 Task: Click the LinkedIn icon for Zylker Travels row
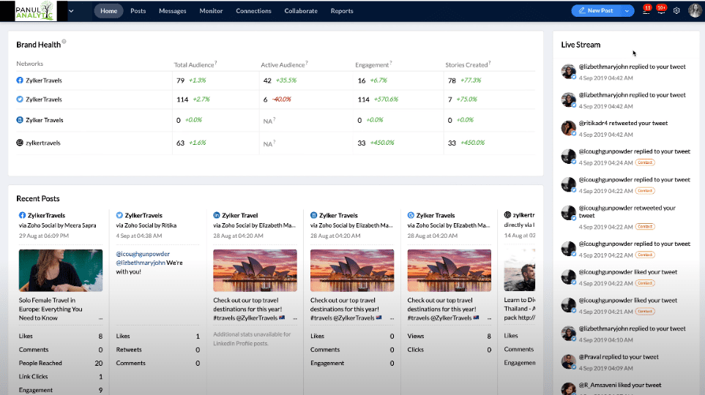point(20,120)
